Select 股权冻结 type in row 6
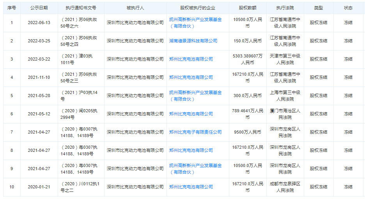The width and height of the screenshot is (365, 200). click(x=319, y=114)
